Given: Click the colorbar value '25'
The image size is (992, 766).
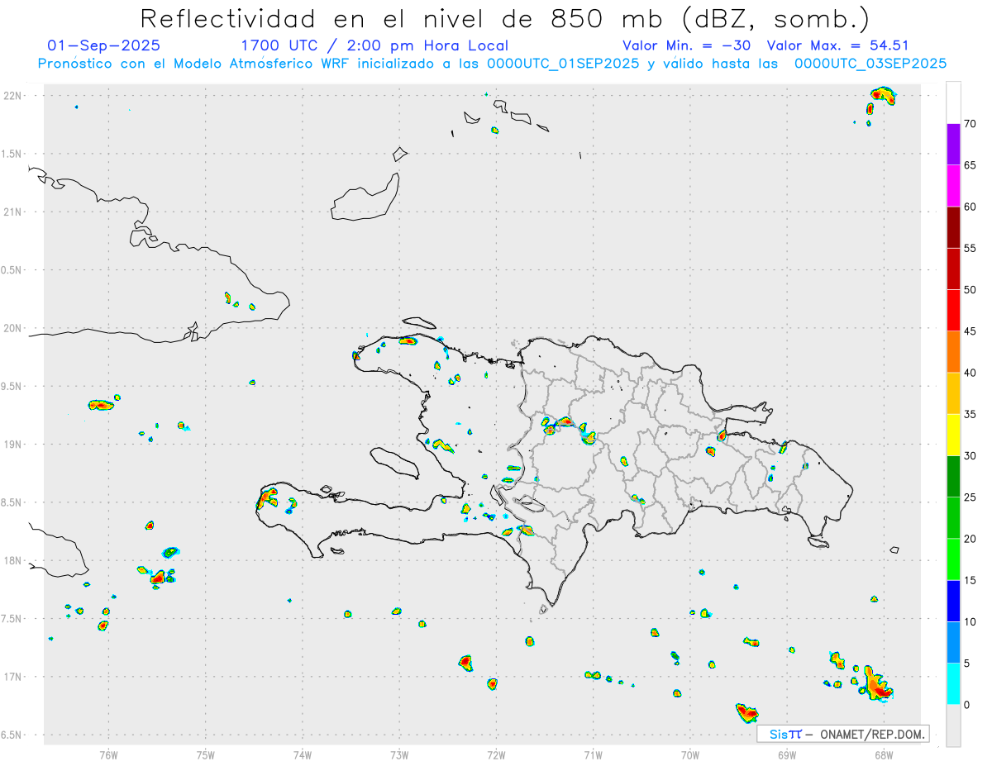Looking at the screenshot, I should (970, 497).
